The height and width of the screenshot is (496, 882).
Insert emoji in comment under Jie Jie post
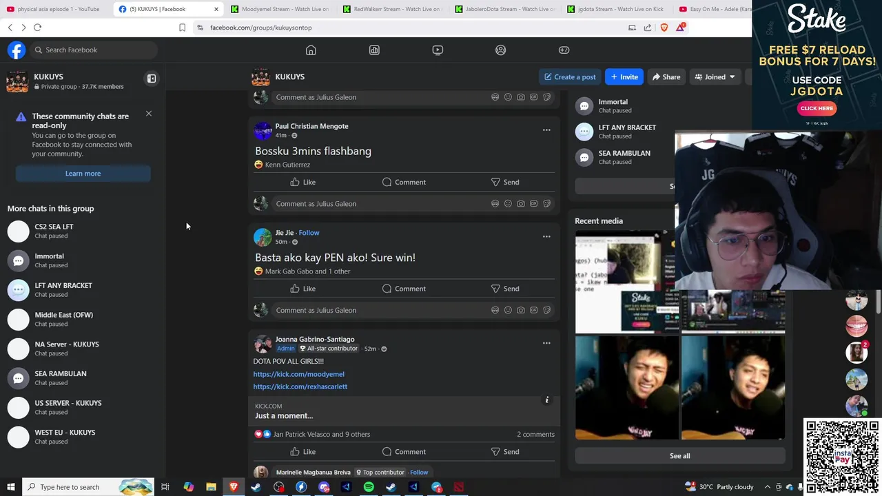tap(508, 310)
